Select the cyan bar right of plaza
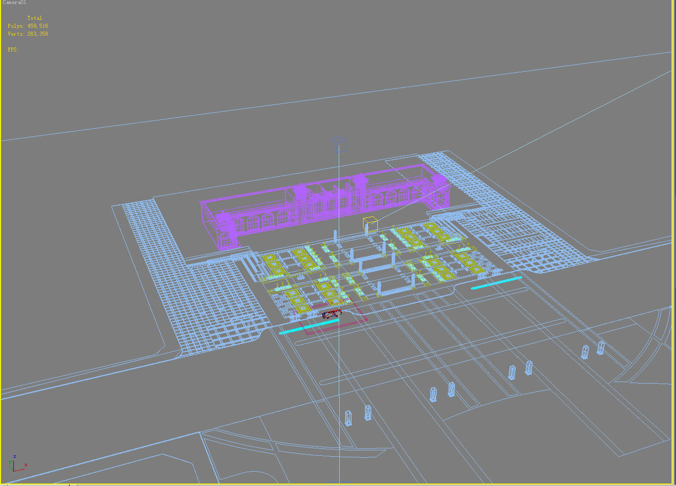Screen dimensions: 676x486 (x=496, y=283)
